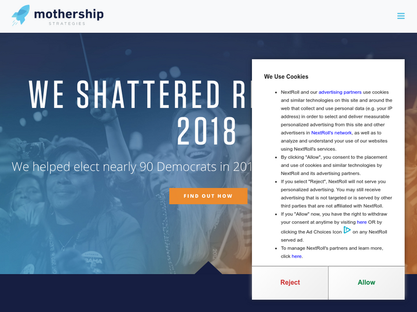The height and width of the screenshot is (312, 417).
Task: Open the advertising partners link
Action: point(340,92)
